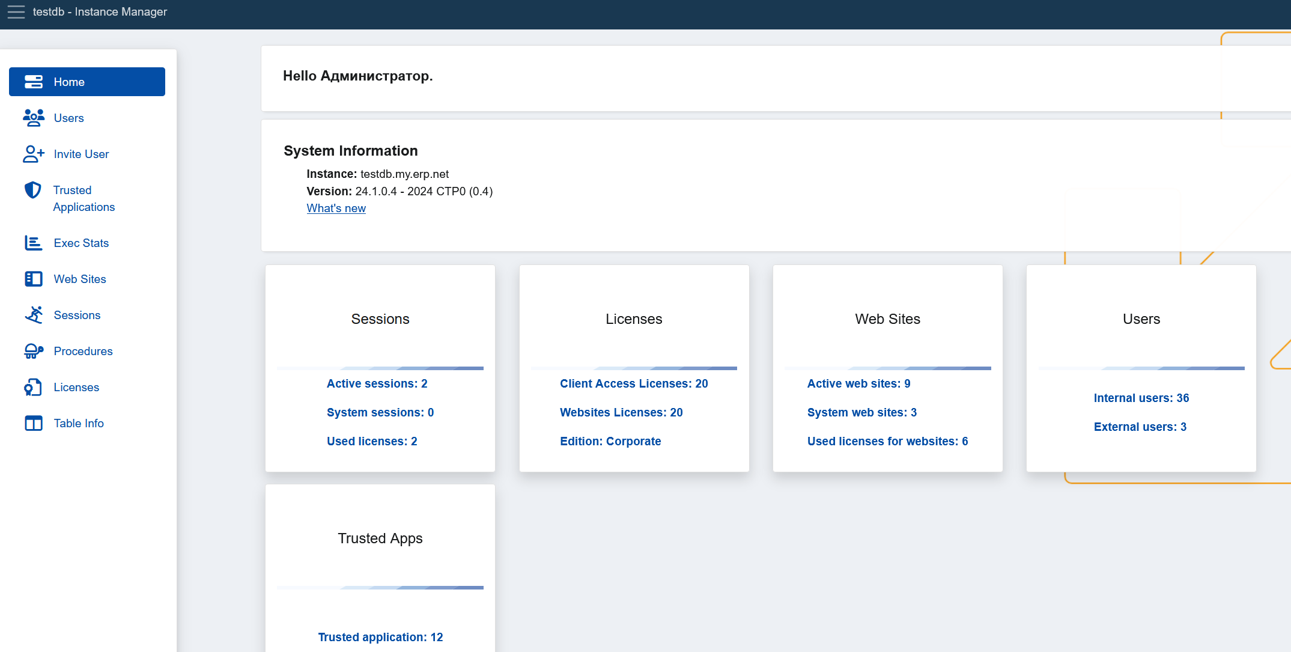Open Exec Stats via its chart icon

pos(34,243)
